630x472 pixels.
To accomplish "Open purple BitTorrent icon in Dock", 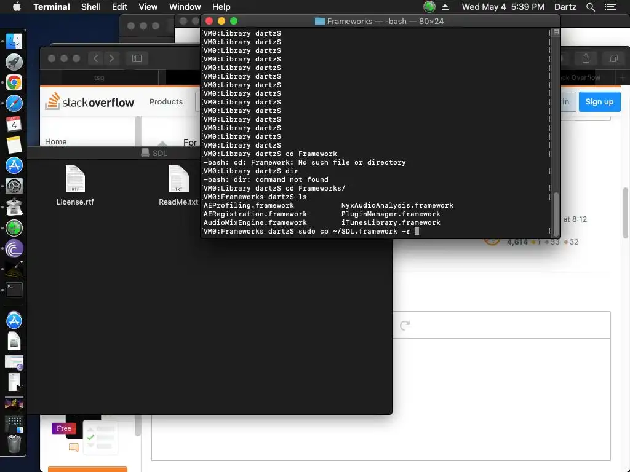I will [14, 249].
